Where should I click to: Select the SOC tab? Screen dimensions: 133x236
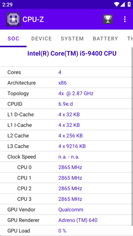point(13,39)
